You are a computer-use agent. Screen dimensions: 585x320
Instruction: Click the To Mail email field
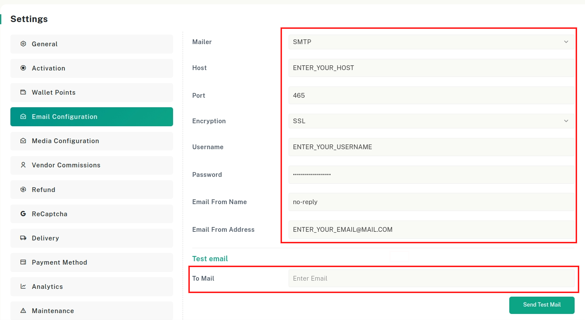(x=431, y=278)
